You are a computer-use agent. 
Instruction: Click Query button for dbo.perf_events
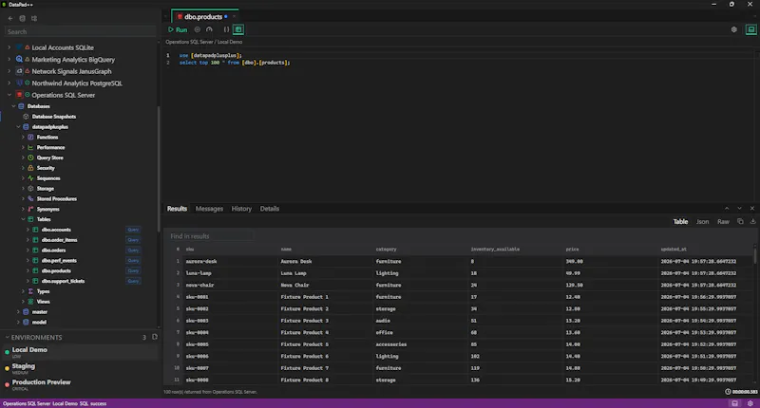(x=133, y=260)
